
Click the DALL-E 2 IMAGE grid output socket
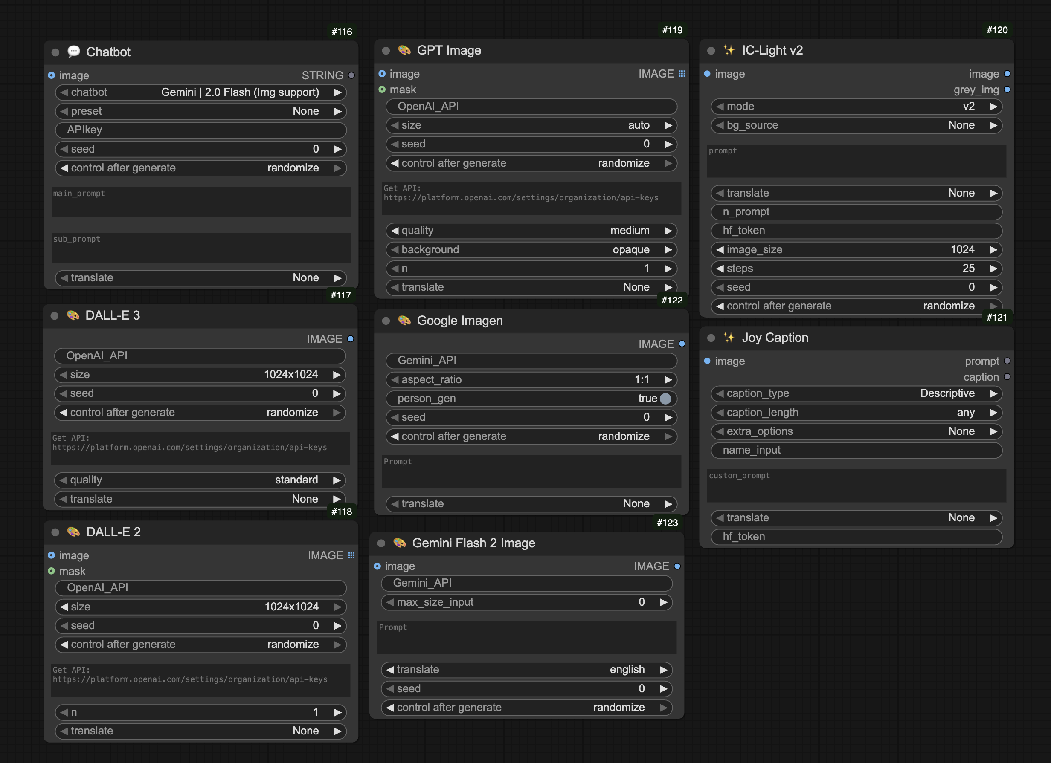point(351,555)
